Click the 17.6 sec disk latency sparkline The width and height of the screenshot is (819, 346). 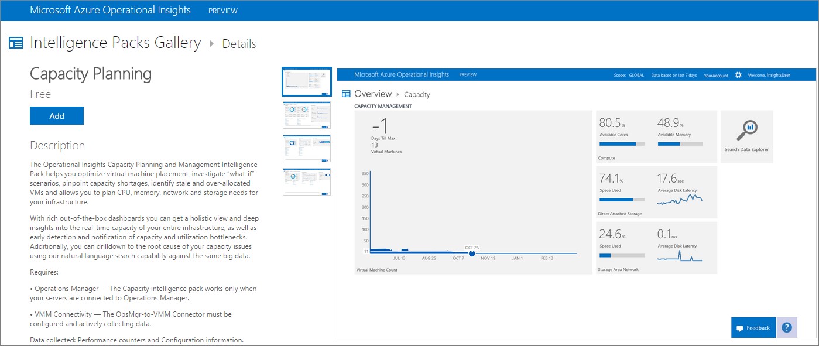(680, 199)
